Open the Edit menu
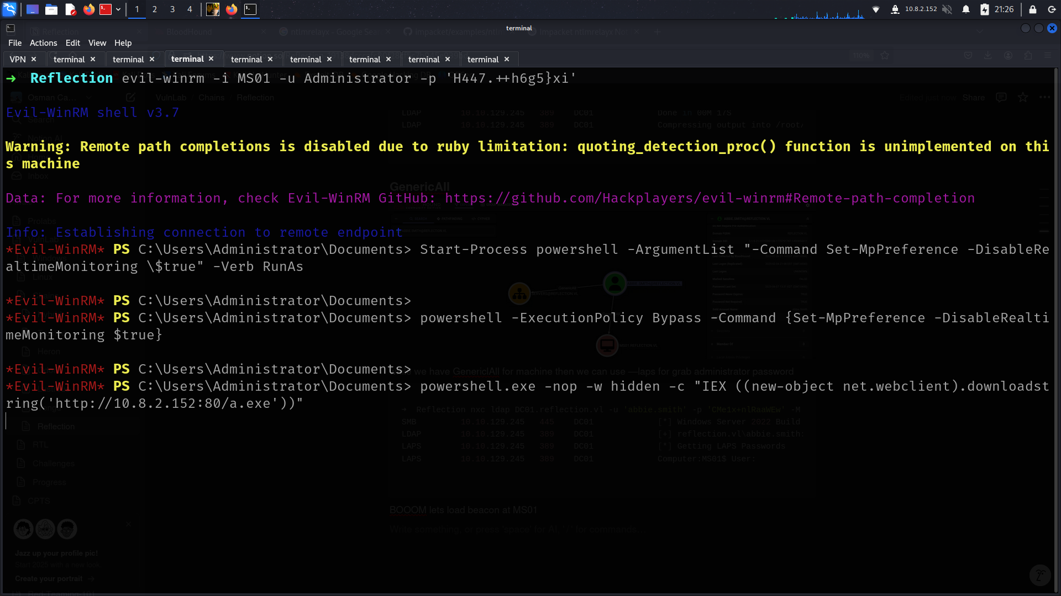Image resolution: width=1061 pixels, height=596 pixels. click(73, 43)
